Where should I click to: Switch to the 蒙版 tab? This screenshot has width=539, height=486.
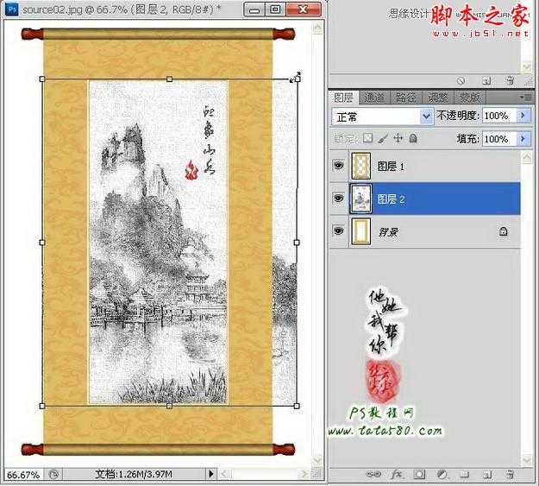coord(470,98)
